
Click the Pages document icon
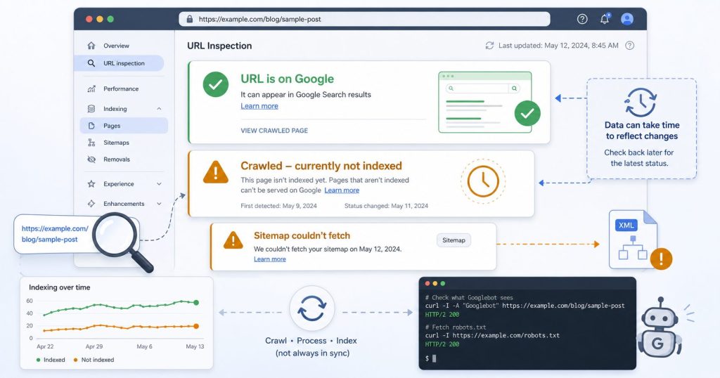pyautogui.click(x=91, y=126)
